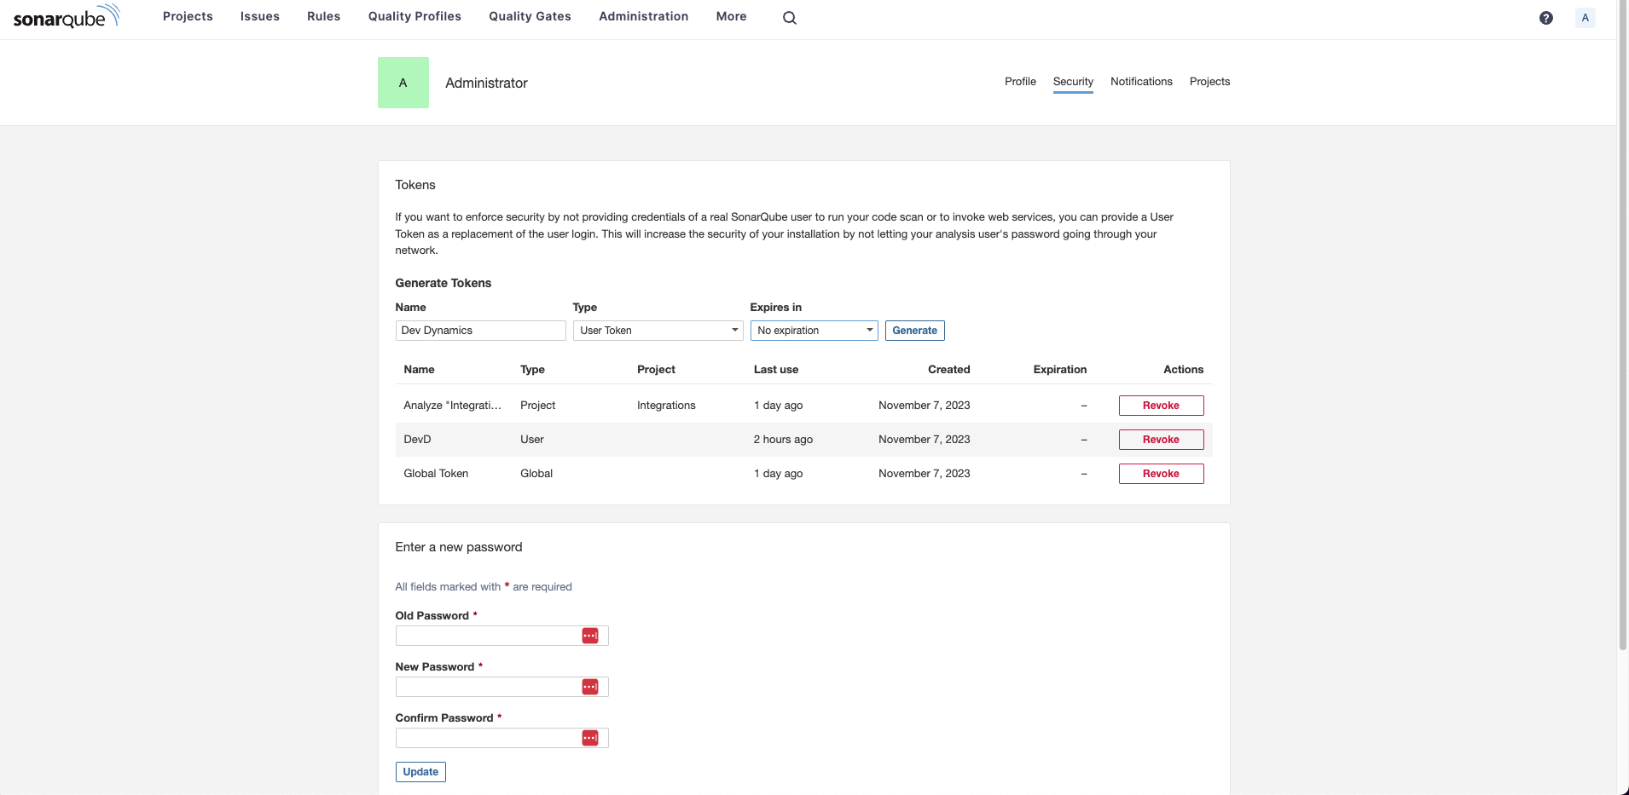Click password manager icon in New Password
Viewport: 1629px width, 795px height.
click(589, 687)
